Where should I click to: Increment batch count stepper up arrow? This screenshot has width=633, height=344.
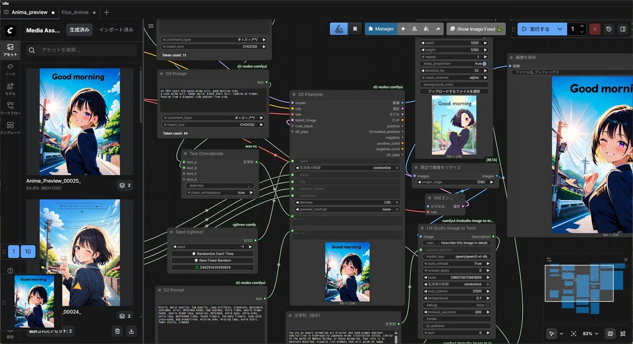(x=582, y=26)
